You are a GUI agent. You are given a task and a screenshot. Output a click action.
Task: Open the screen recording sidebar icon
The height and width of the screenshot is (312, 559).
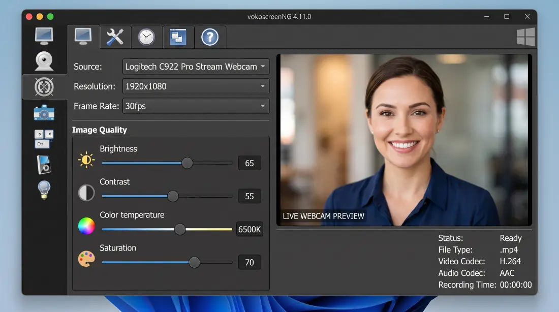(x=44, y=36)
